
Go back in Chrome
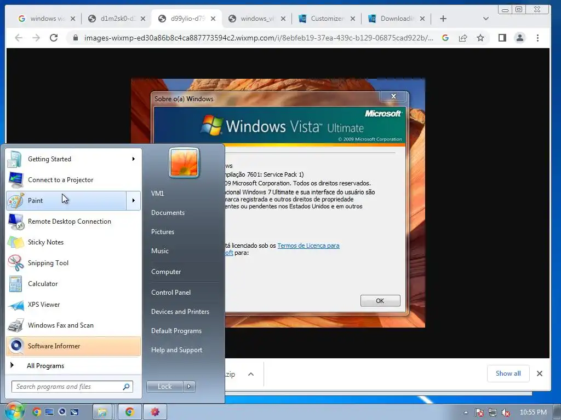19,38
